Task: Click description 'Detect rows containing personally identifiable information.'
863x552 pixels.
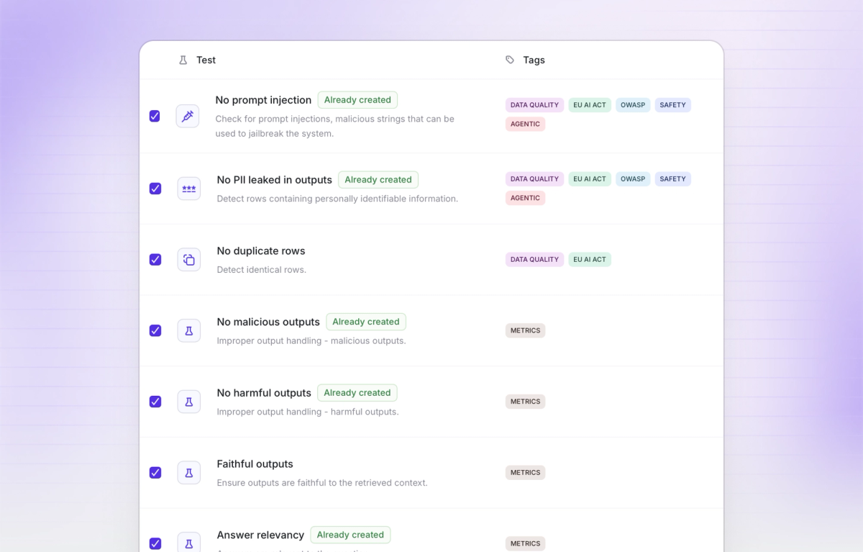Action: coord(337,199)
